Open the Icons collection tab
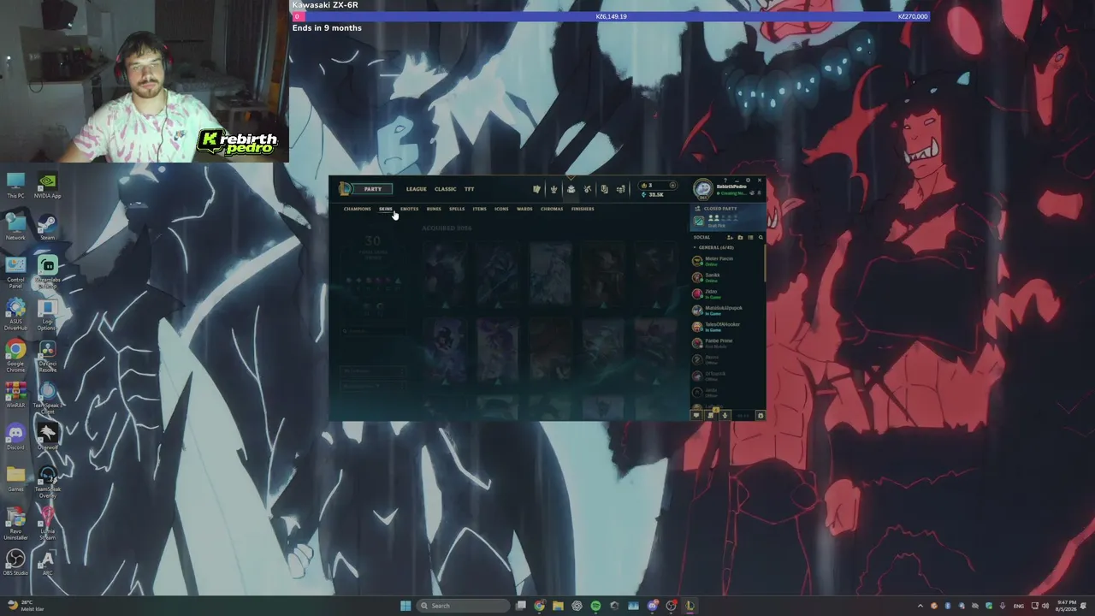The height and width of the screenshot is (616, 1095). [501, 209]
